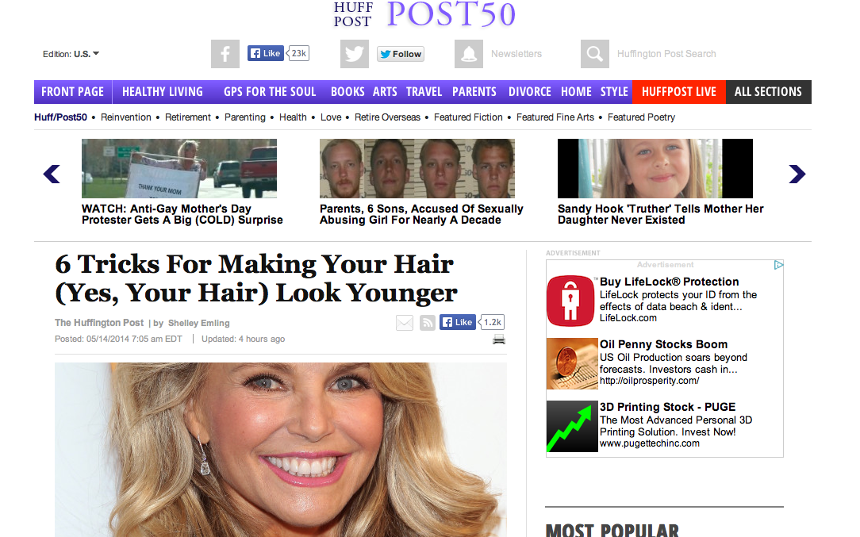Click author name Shelley Emling
Viewport: 860px width, 537px height.
point(198,323)
